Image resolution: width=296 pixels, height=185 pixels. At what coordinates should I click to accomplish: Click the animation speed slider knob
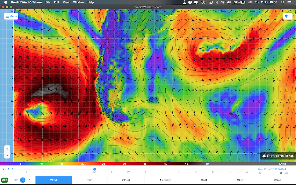tap(281, 173)
